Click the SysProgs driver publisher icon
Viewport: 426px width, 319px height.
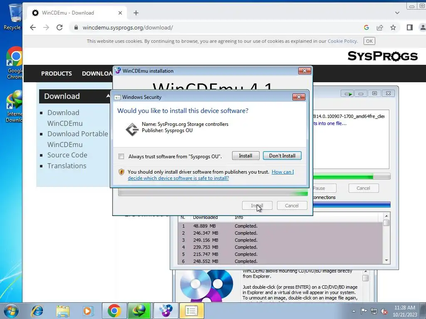point(132,129)
